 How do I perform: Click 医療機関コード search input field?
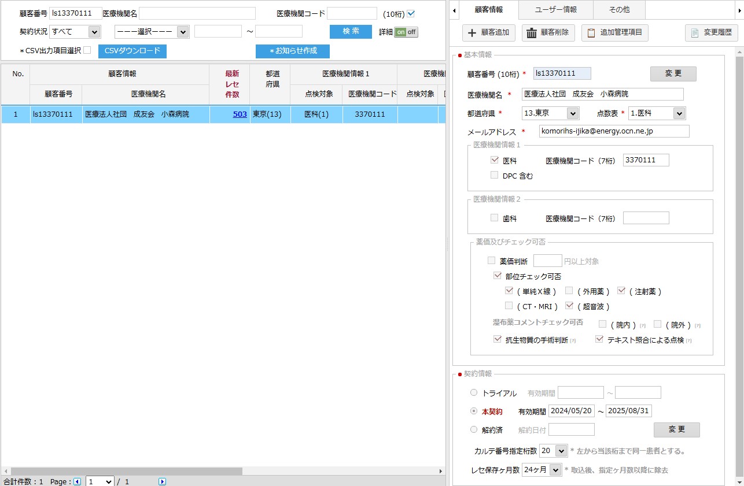(352, 13)
